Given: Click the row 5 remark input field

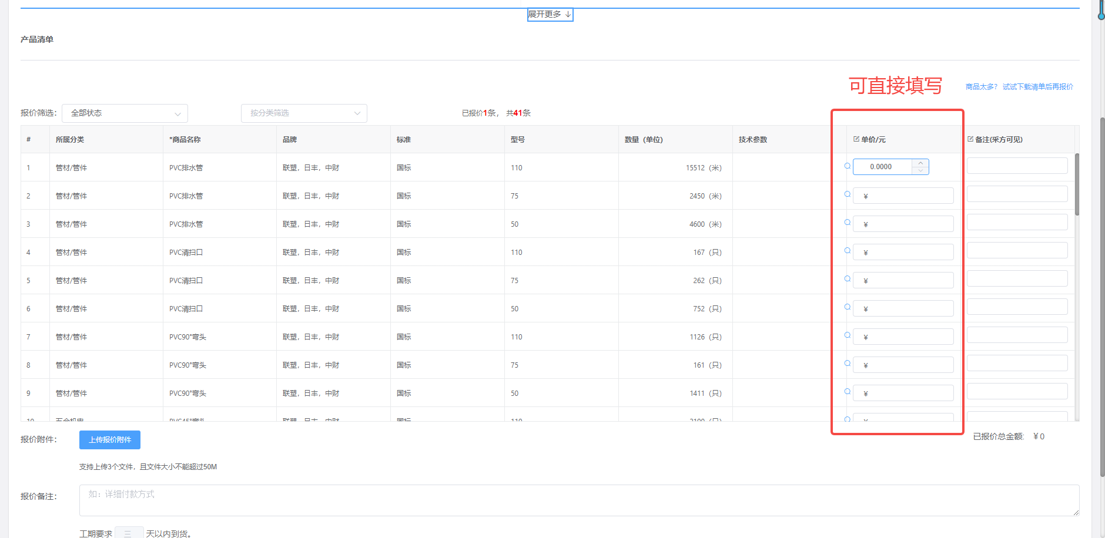Looking at the screenshot, I should pyautogui.click(x=1017, y=278).
